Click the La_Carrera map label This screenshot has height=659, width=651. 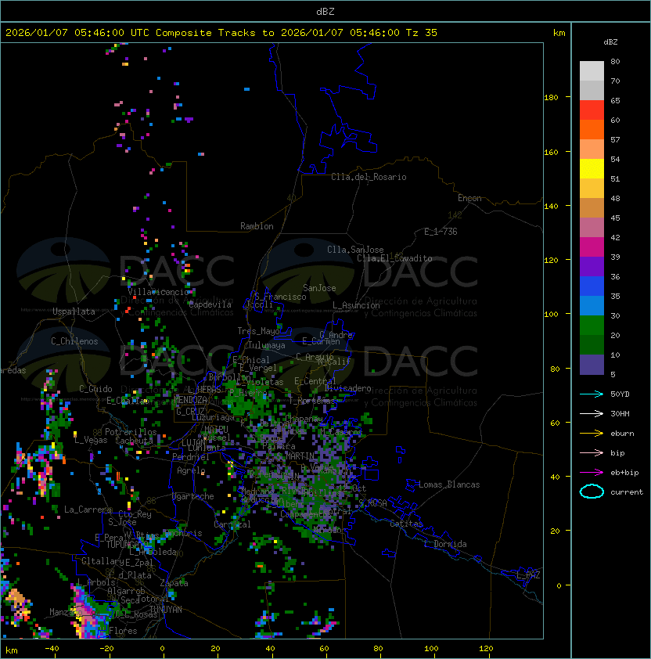(x=88, y=510)
